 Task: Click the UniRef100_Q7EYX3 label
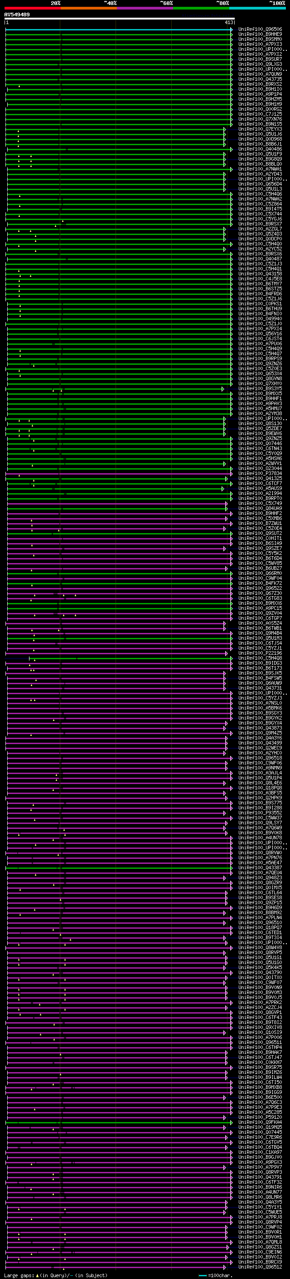(x=260, y=129)
